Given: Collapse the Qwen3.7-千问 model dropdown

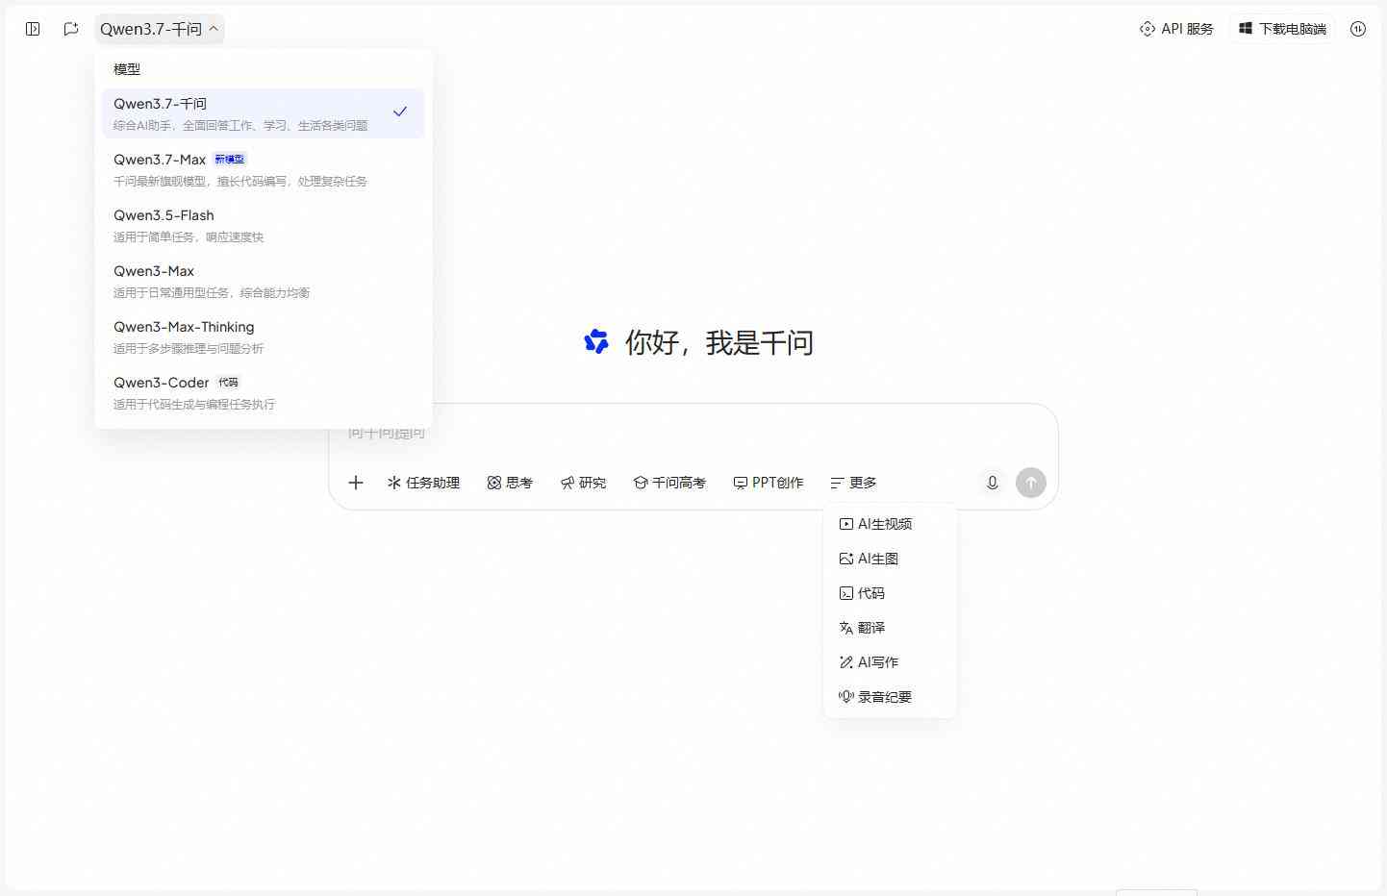Looking at the screenshot, I should 160,29.
